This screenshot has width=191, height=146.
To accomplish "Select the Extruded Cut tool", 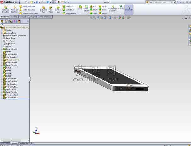I will pyautogui.click(x=43, y=9).
